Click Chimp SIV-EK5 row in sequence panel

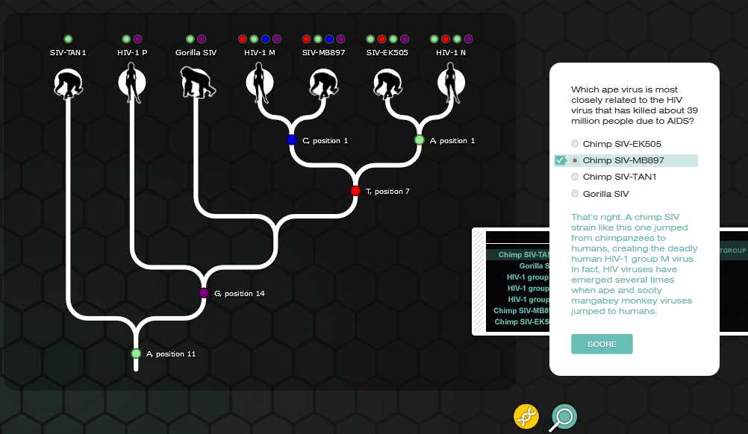click(x=521, y=322)
